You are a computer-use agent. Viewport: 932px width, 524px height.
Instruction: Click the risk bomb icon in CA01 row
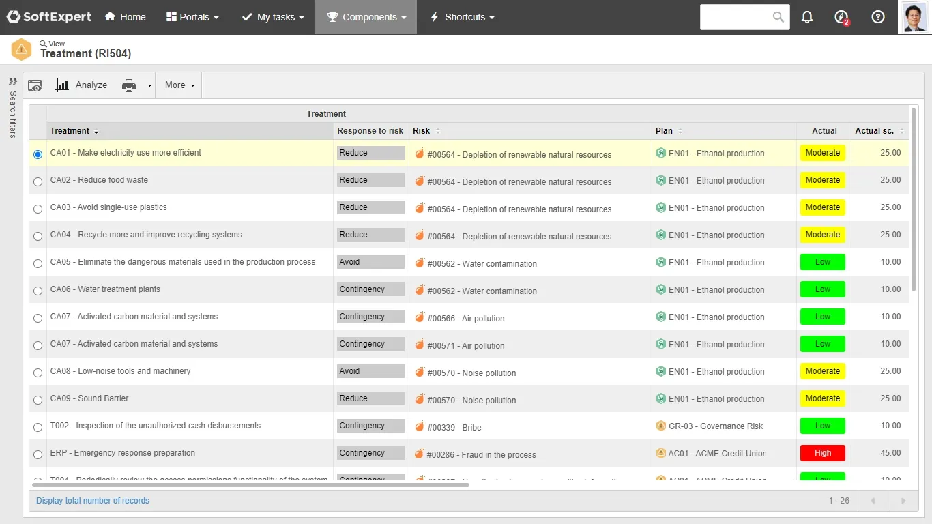point(420,153)
